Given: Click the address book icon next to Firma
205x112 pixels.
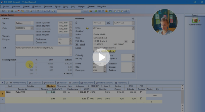Looking at the screenshot, I should 87,28.
